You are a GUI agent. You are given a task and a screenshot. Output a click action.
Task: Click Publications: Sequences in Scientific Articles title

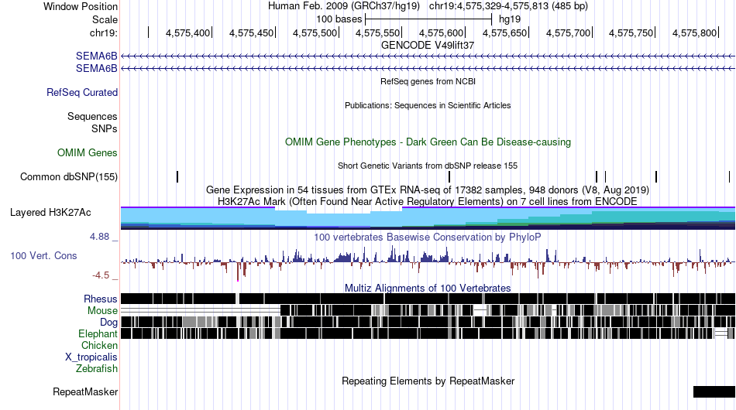(x=428, y=105)
